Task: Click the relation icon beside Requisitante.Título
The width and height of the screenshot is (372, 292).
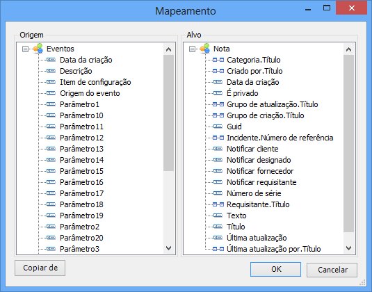Action: (x=218, y=204)
